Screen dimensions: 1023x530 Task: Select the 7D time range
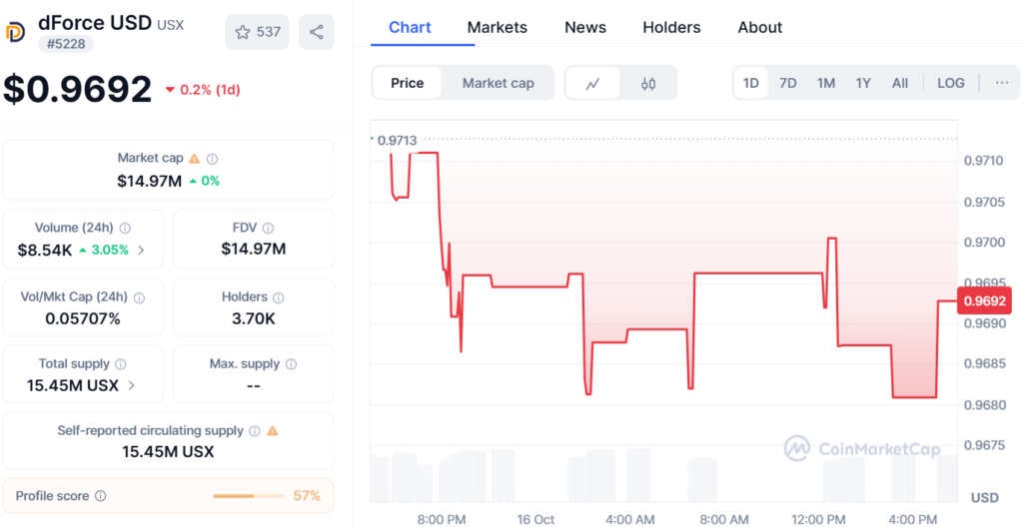tap(788, 83)
